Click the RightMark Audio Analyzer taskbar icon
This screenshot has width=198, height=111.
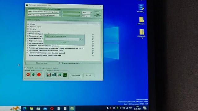pyautogui.click(x=72, y=108)
